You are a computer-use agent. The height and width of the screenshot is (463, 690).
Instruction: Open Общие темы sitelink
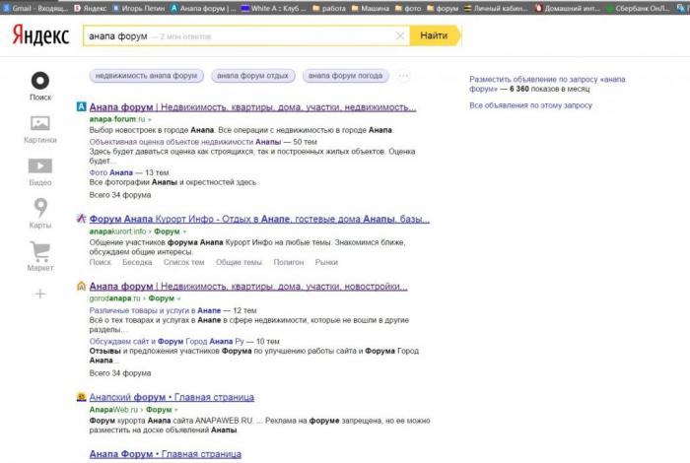click(239, 262)
